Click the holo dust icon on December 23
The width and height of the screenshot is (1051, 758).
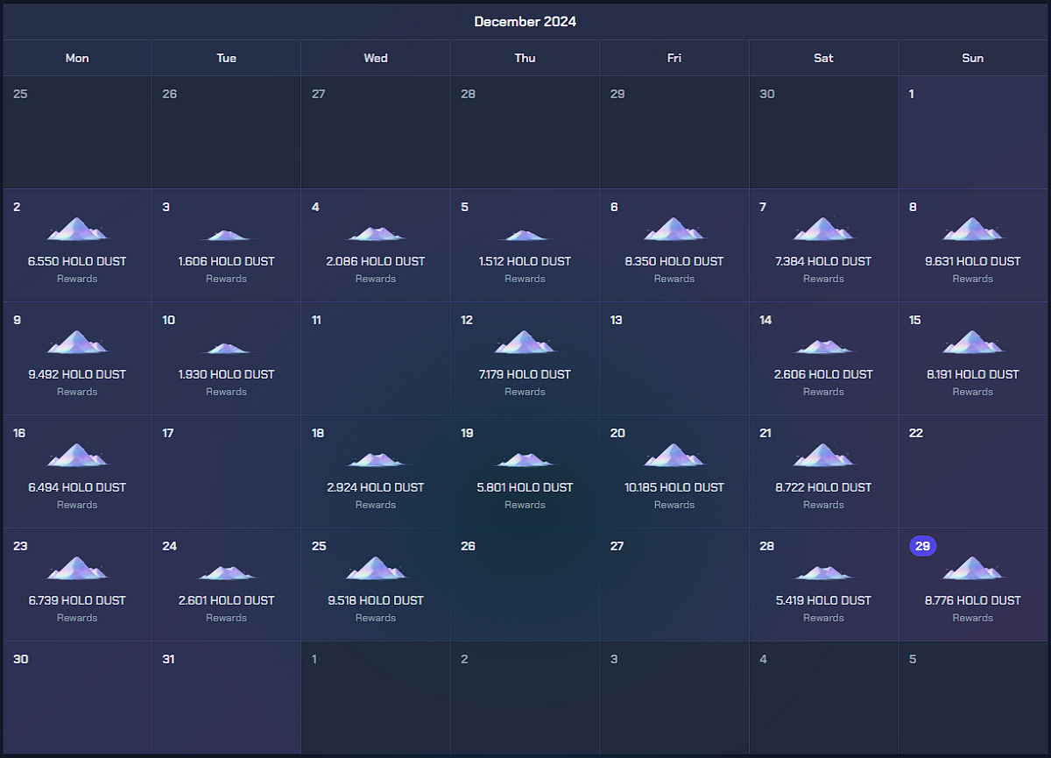77,568
